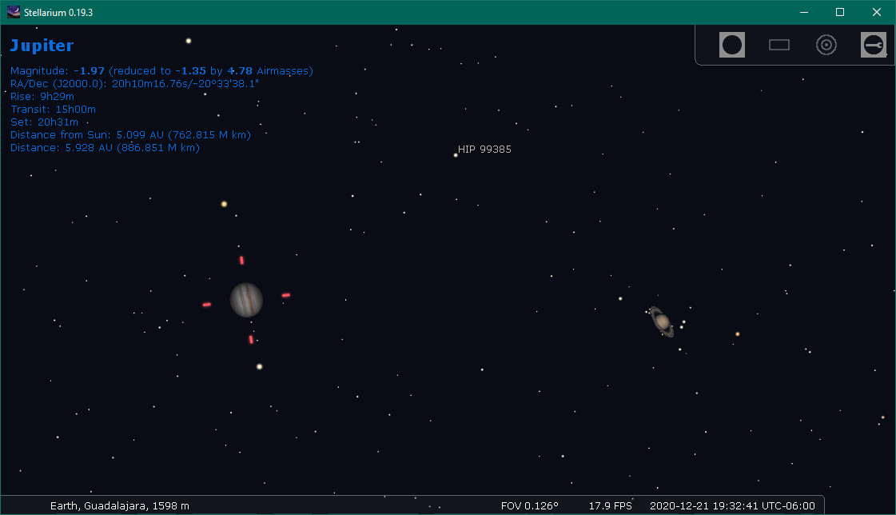Click the Distance from Sun 5.099 AU line
The width and height of the screenshot is (896, 515).
130,135
